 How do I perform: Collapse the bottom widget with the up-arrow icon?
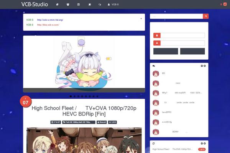pos(202,143)
